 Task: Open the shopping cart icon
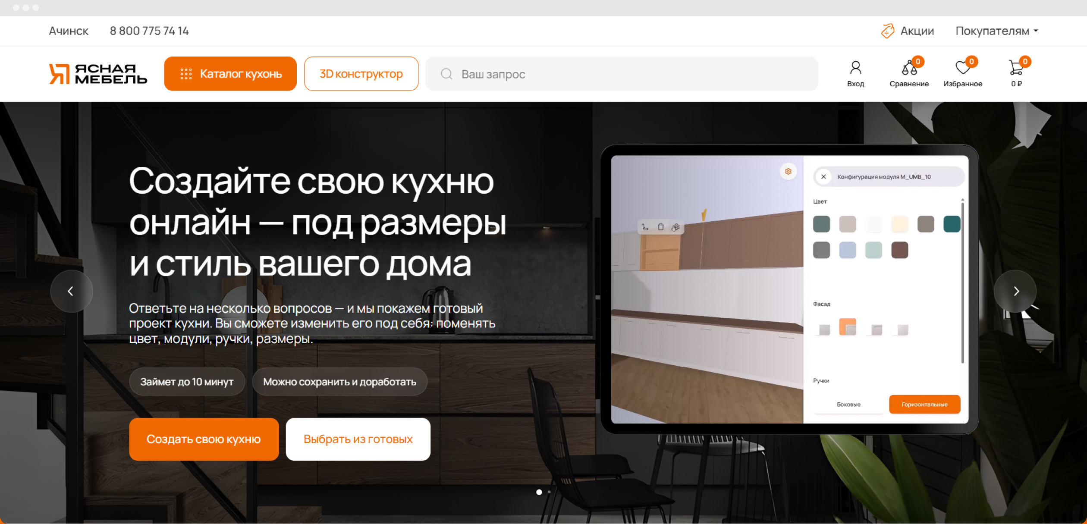[x=1016, y=68]
